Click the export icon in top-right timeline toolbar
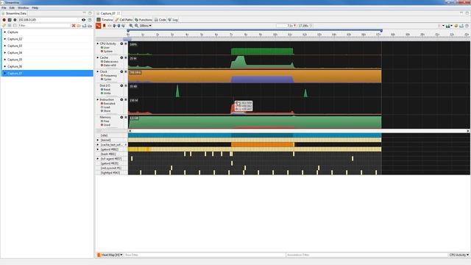This screenshot has width=471, height=265. tap(461, 26)
